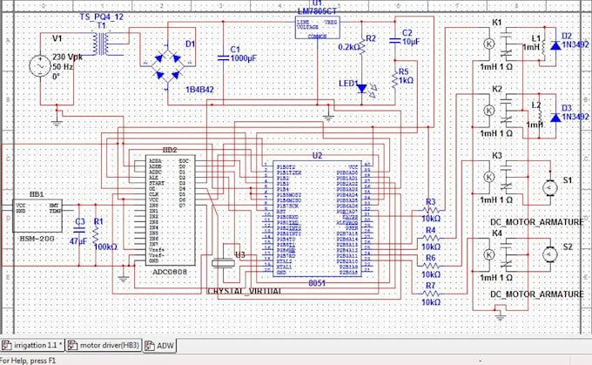The image size is (592, 365).
Task: Select the K4 relay coil symbol
Action: (x=489, y=254)
